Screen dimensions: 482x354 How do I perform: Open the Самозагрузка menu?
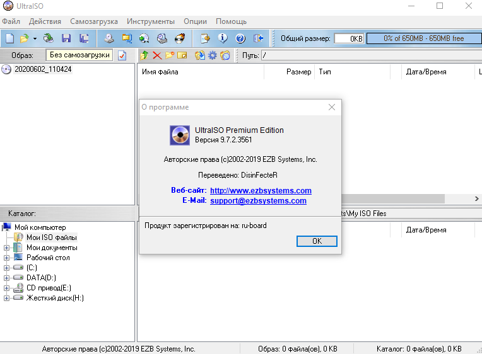pos(94,21)
